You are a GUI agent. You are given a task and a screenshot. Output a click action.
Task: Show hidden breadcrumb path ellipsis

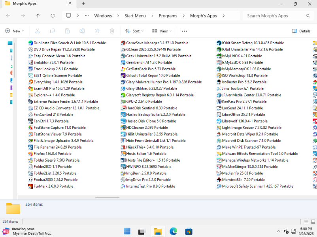tap(87, 16)
